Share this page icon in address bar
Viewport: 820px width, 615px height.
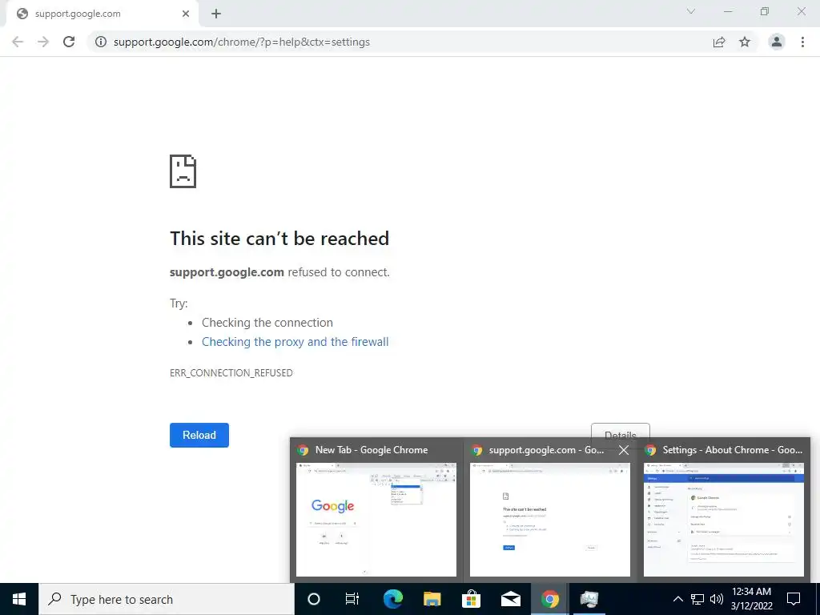click(x=719, y=42)
